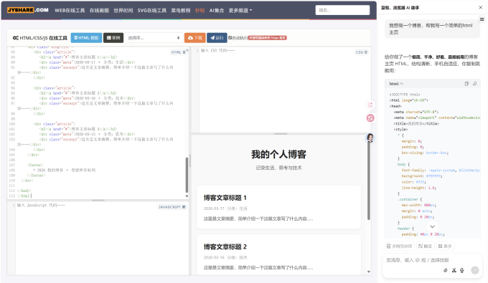Click icon right of copy in code header

pos(474,84)
